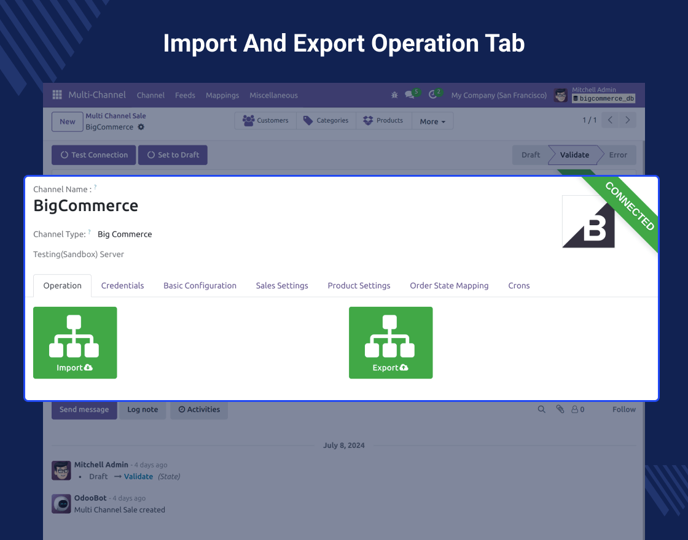Click the Follow button

click(624, 409)
